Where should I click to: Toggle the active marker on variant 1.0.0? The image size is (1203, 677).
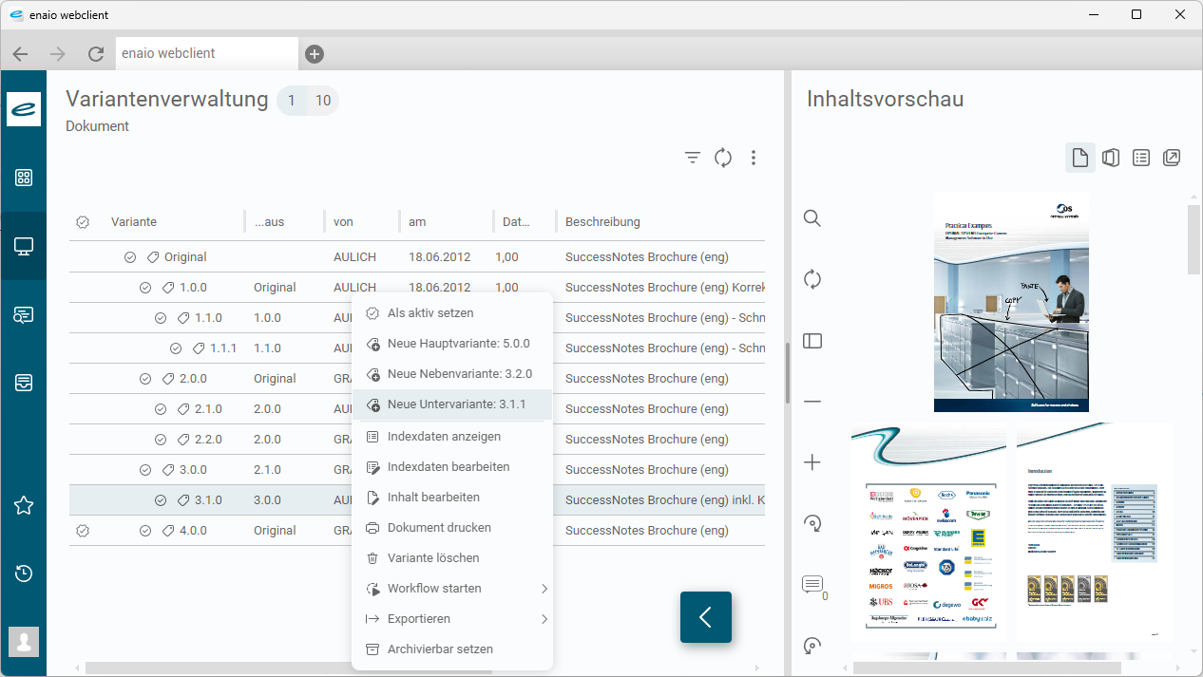click(145, 287)
